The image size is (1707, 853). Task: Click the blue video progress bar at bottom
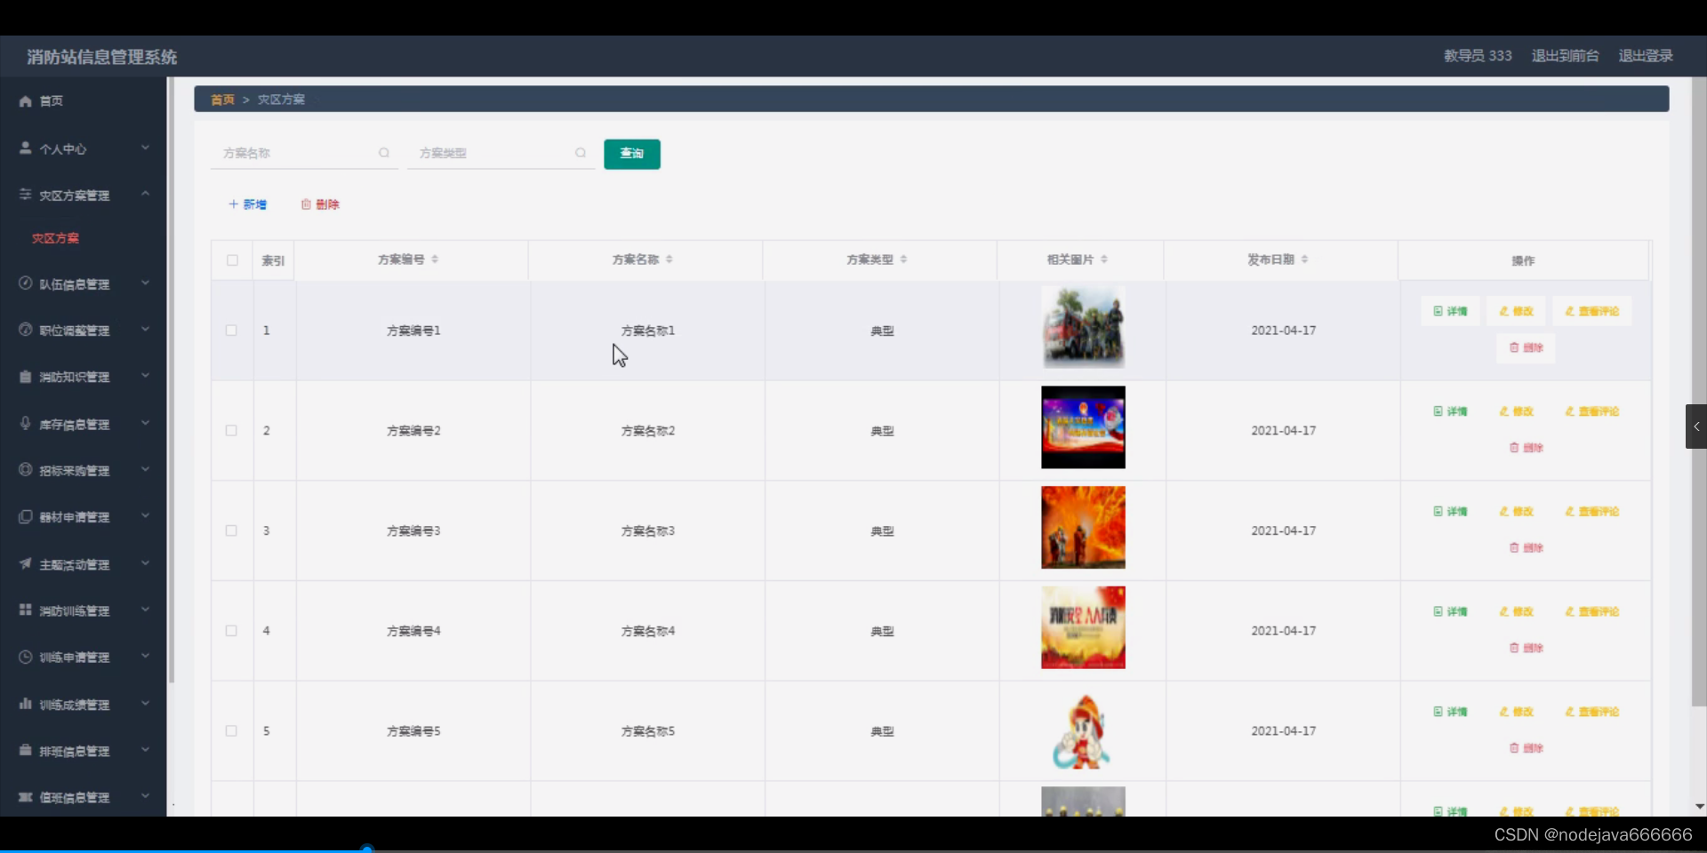[x=183, y=850]
